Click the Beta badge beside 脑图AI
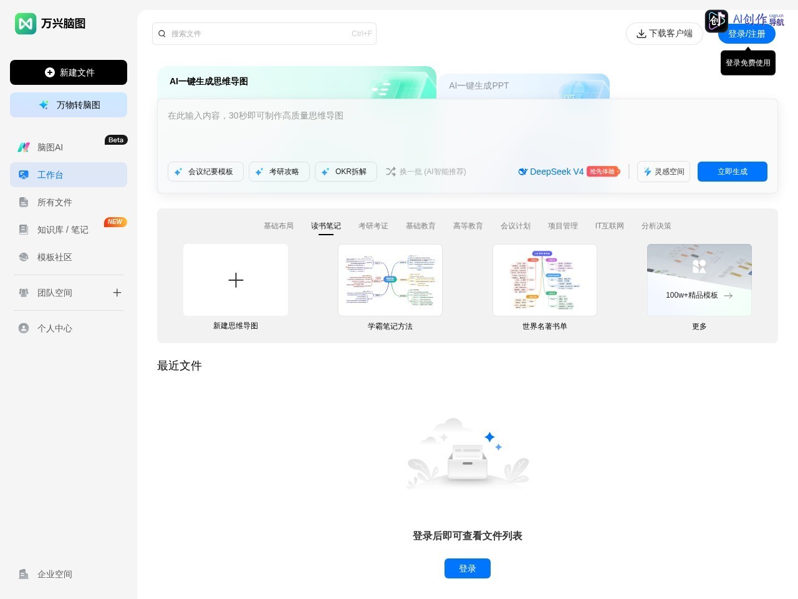The height and width of the screenshot is (599, 798). [116, 140]
